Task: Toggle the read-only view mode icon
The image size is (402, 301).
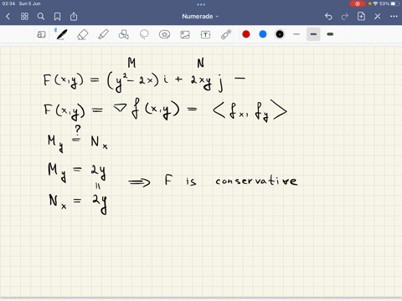Action: point(41,34)
